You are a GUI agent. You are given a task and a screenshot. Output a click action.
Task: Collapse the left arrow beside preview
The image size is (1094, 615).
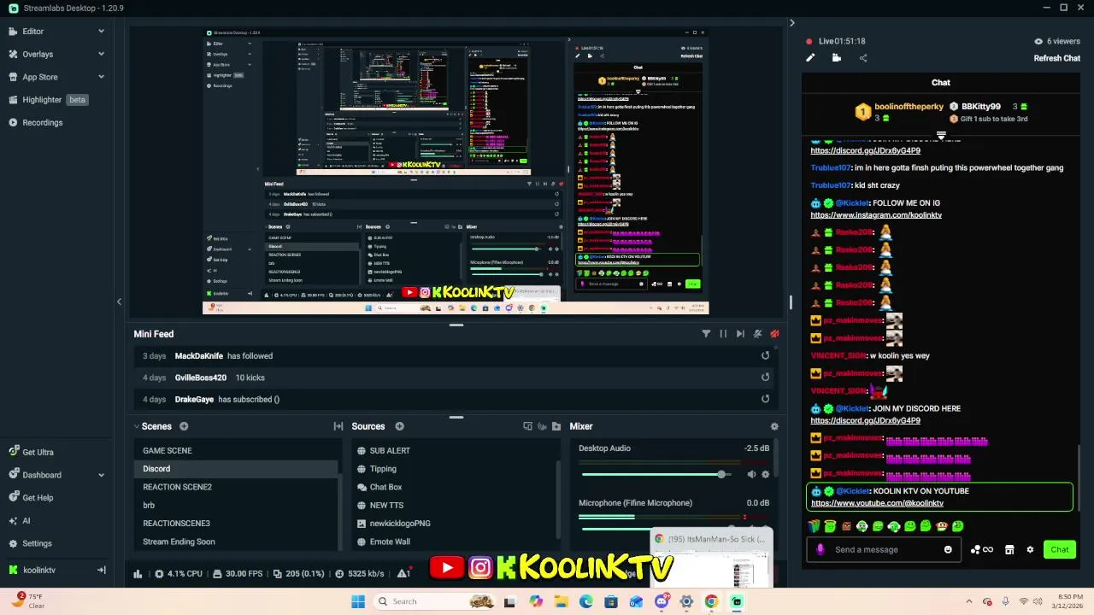(x=119, y=302)
